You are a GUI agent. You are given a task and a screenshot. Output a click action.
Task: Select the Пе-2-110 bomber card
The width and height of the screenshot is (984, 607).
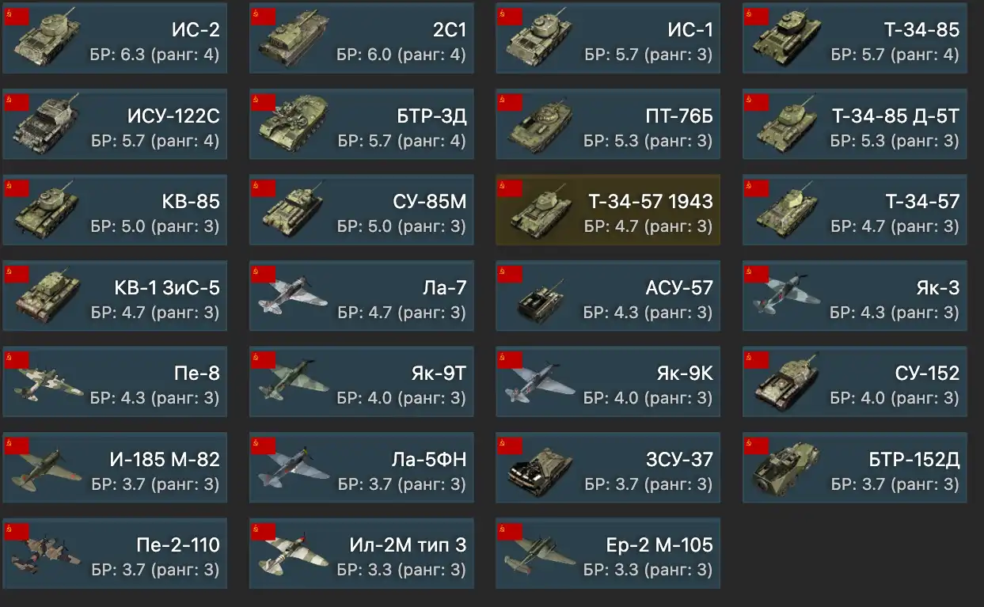[x=115, y=553]
